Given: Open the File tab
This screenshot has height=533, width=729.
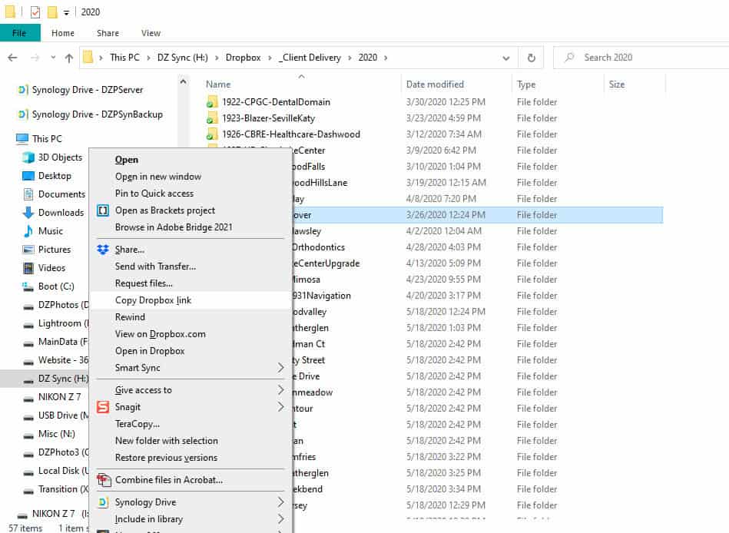Looking at the screenshot, I should [20, 33].
